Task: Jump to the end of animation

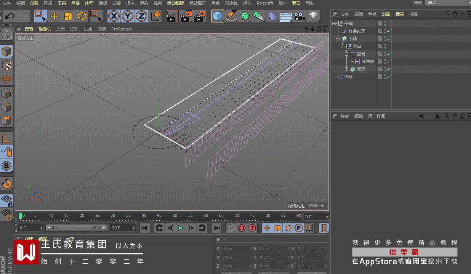Action: 216,228
